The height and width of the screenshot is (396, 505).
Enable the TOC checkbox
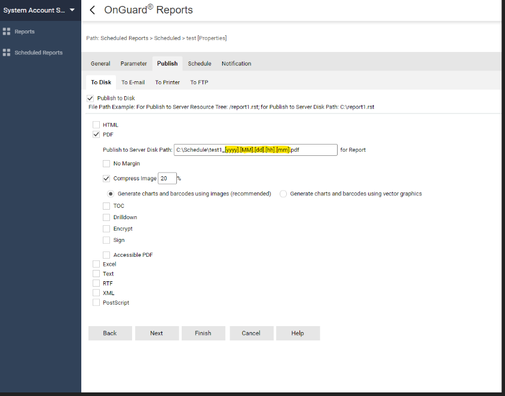(x=106, y=205)
